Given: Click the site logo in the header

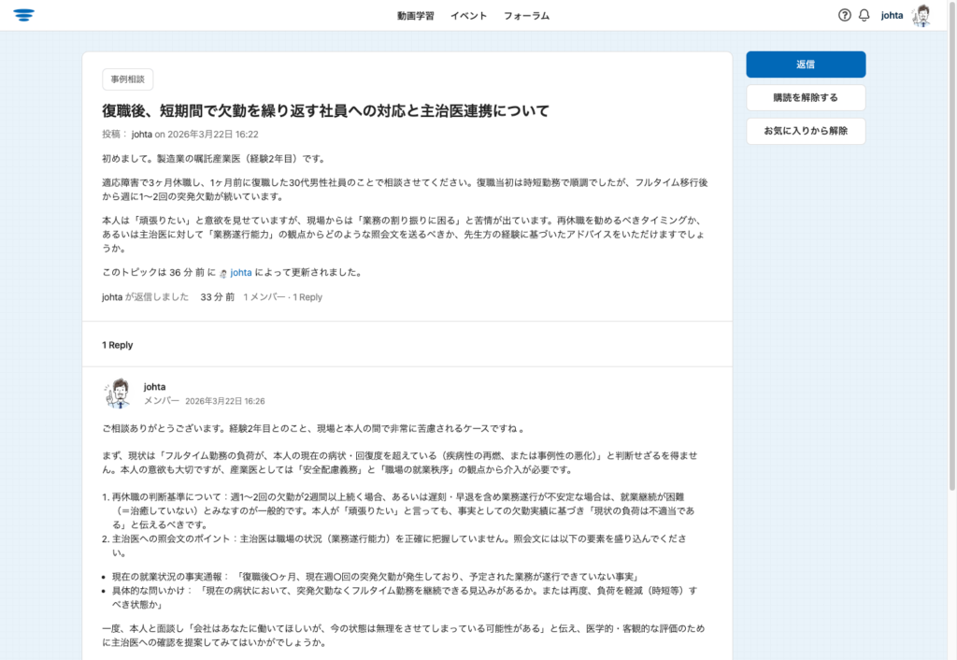Looking at the screenshot, I should 24,15.
